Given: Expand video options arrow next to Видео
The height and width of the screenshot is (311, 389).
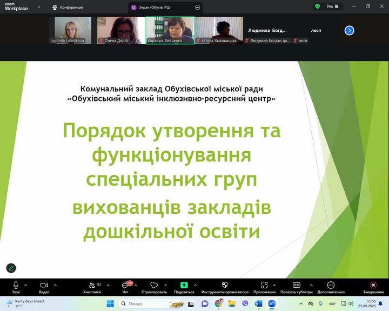Looking at the screenshot, I should click(x=55, y=285).
